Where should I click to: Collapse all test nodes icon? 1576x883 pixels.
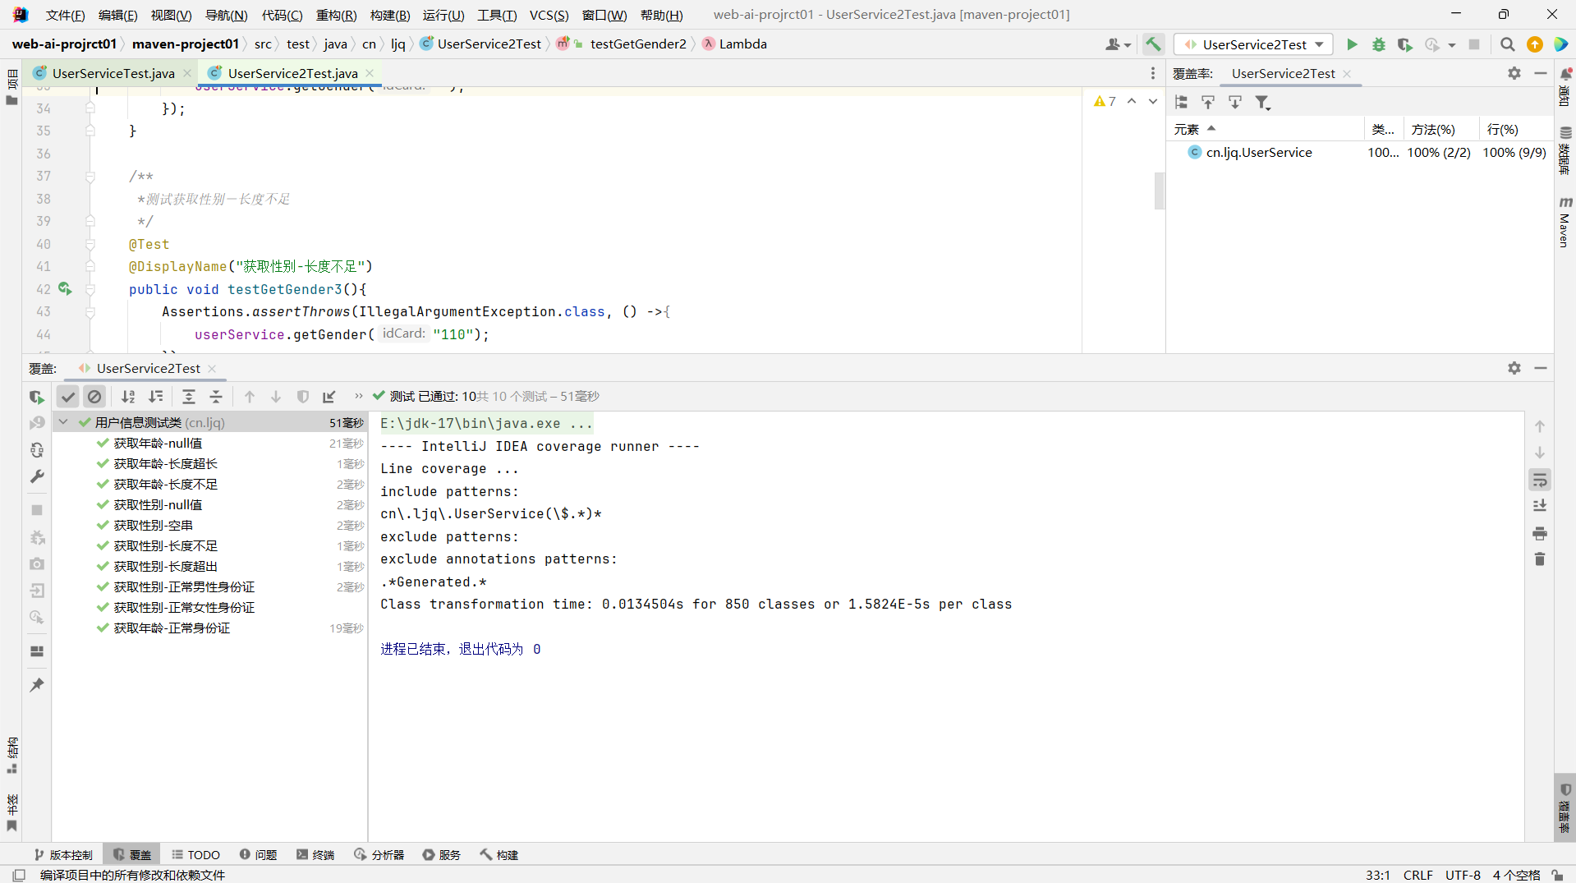(x=216, y=397)
